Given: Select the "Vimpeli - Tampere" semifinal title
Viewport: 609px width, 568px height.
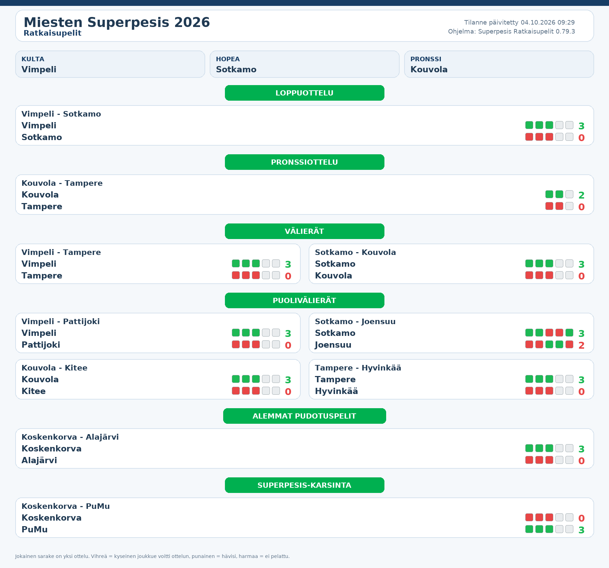Looking at the screenshot, I should (x=61, y=253).
